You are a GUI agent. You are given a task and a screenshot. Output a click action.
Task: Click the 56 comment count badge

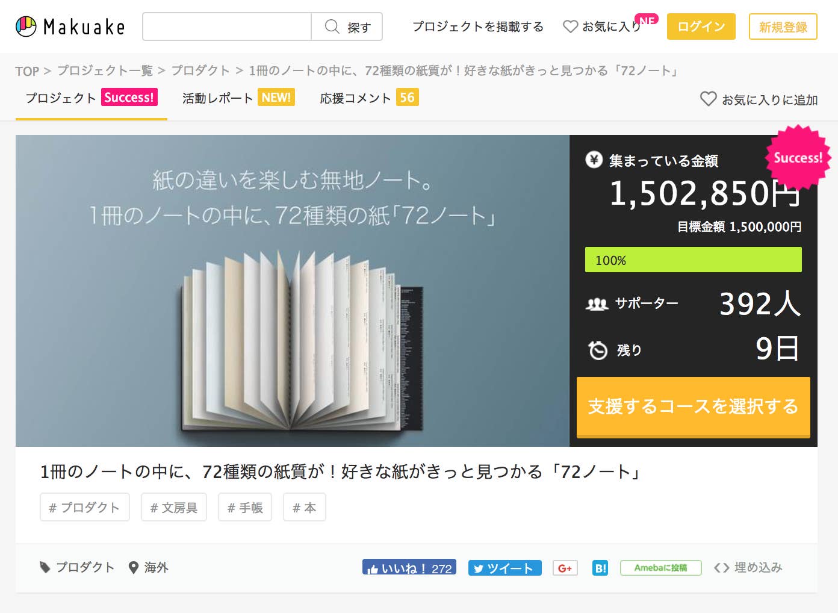click(408, 98)
